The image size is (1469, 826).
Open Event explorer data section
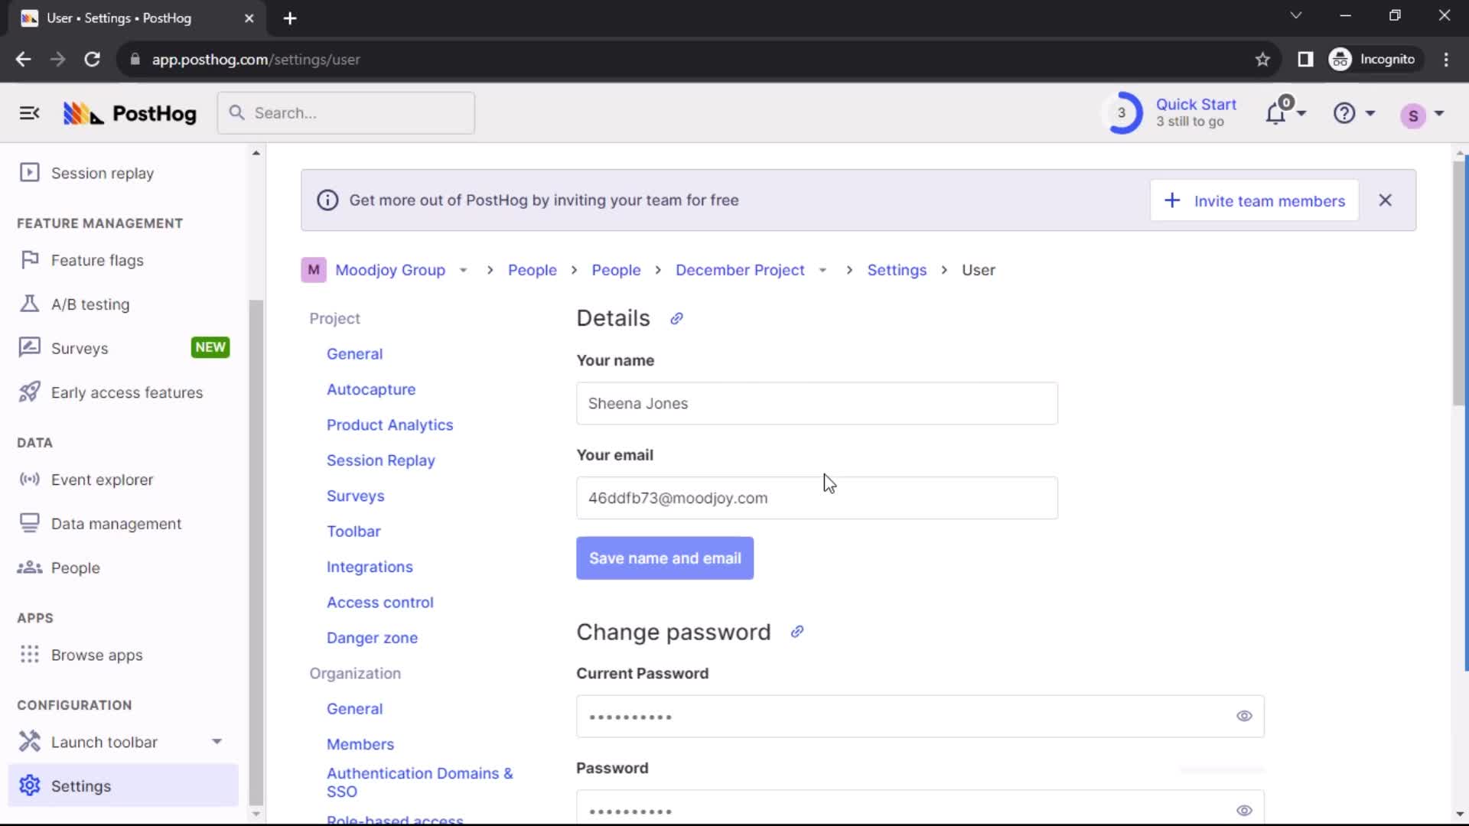click(x=102, y=479)
